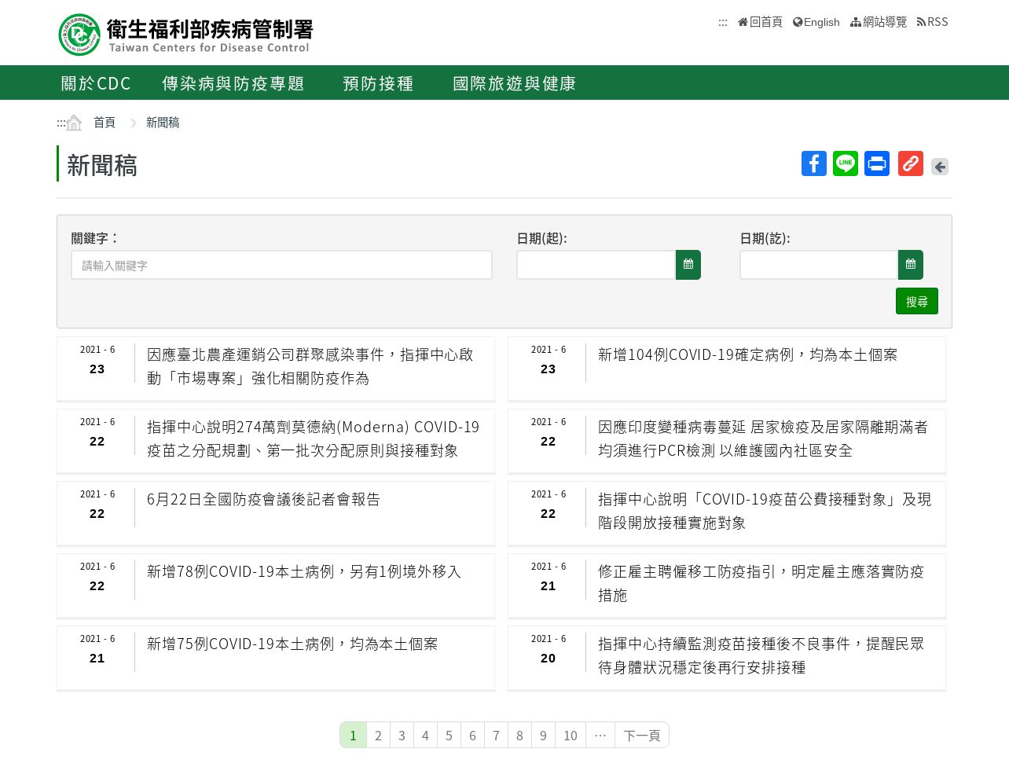Open the RSS feed link
Viewport: 1009px width, 767px height.
933,22
